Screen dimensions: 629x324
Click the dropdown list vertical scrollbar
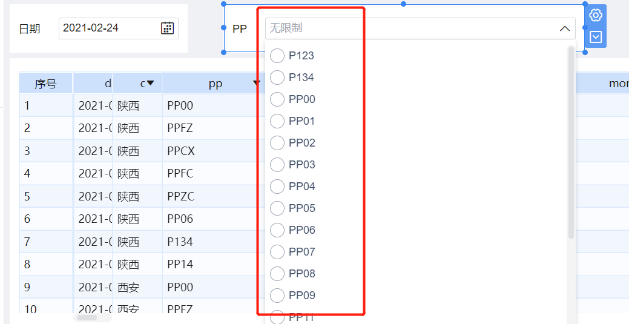tap(571, 142)
